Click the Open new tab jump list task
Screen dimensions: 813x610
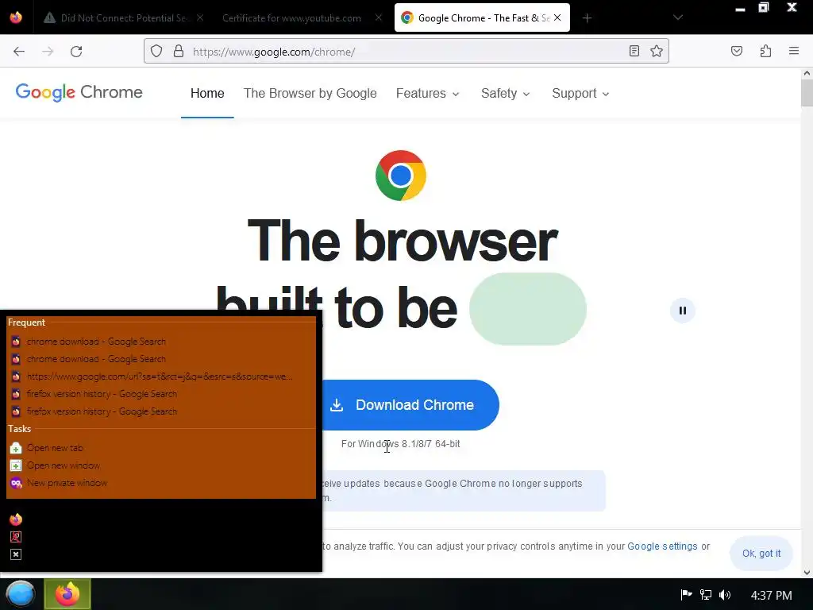point(160,448)
